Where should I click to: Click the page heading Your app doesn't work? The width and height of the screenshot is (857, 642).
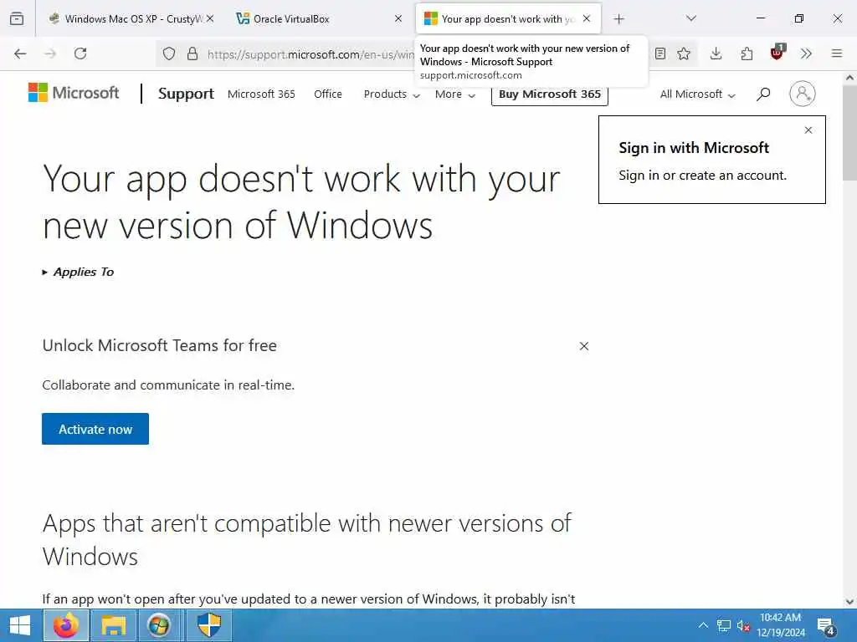coord(301,201)
